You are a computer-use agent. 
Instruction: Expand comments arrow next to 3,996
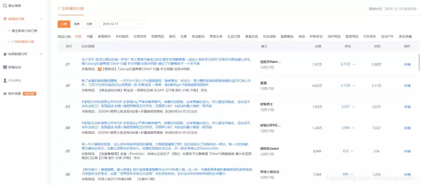[354, 128]
